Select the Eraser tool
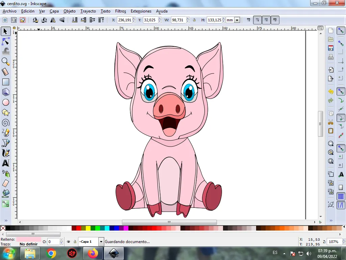Viewport: 346px width, 260px height. pyautogui.click(x=5, y=183)
